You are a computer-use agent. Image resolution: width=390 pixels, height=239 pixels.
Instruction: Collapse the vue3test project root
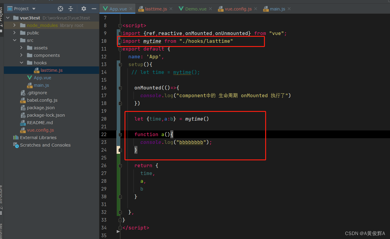7,18
